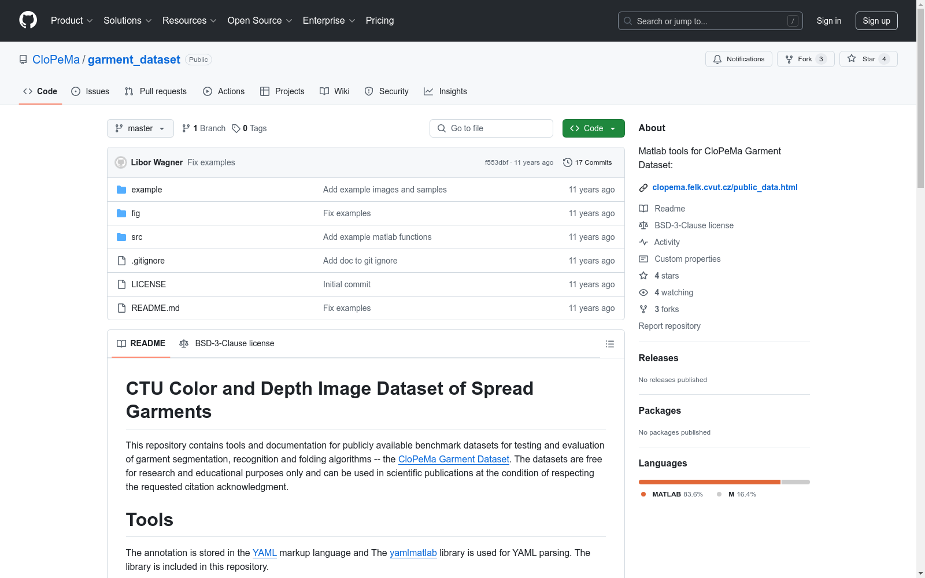925x578 pixels.
Task: Open BSD-3-Clause license in About sidebar
Action: [686, 225]
